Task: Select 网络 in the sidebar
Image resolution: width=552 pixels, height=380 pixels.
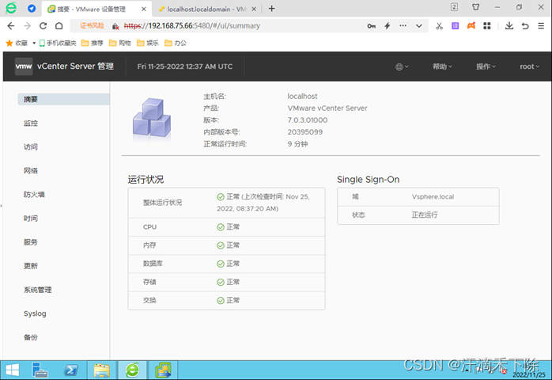Action: pos(31,171)
